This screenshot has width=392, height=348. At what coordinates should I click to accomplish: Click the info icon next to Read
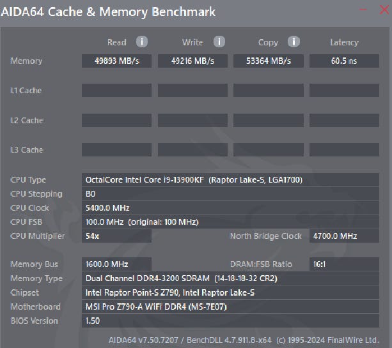click(x=141, y=42)
